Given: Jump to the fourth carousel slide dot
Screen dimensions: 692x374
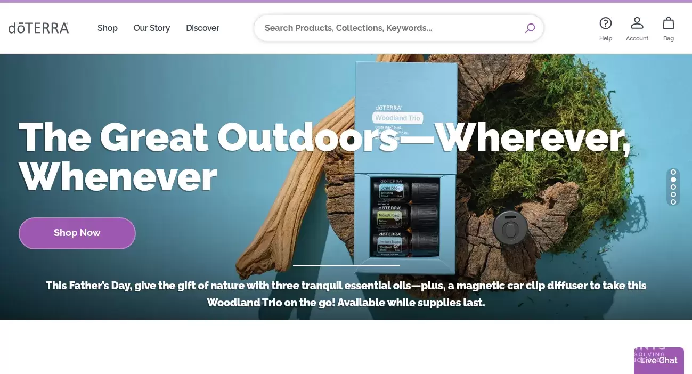Looking at the screenshot, I should point(673,194).
